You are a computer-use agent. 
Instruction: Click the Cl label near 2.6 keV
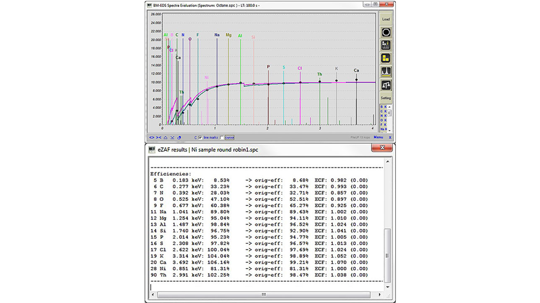[x=300, y=69]
